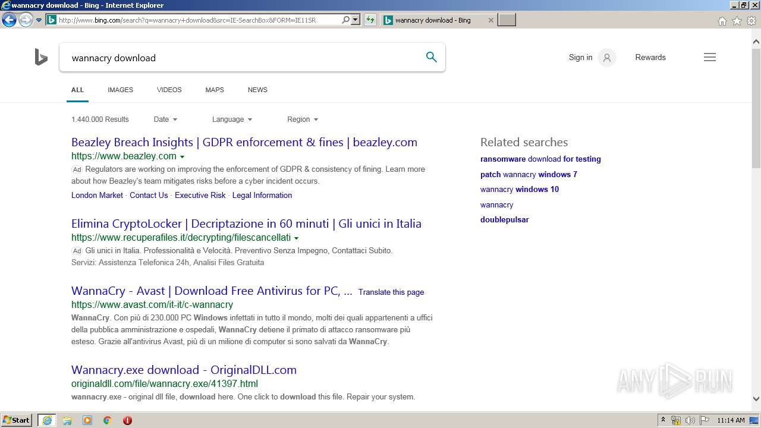Click the address bar search magnifier
Screen dimensions: 761x428
346,20
